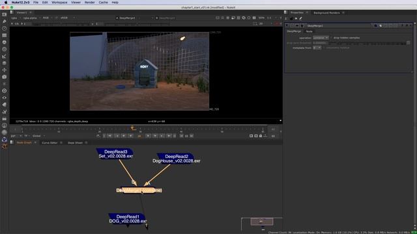Open the rgba channel layer dropdown
417x234 pixels.
(16, 18)
